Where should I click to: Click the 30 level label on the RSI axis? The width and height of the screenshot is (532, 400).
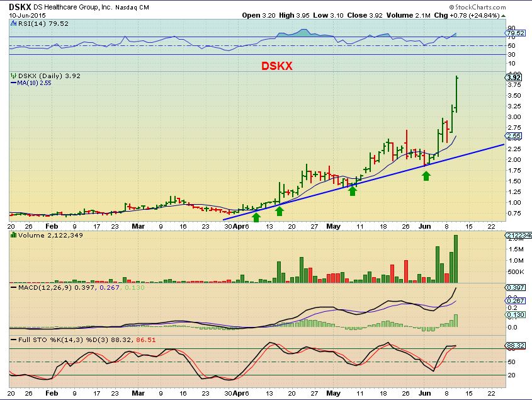(511, 54)
